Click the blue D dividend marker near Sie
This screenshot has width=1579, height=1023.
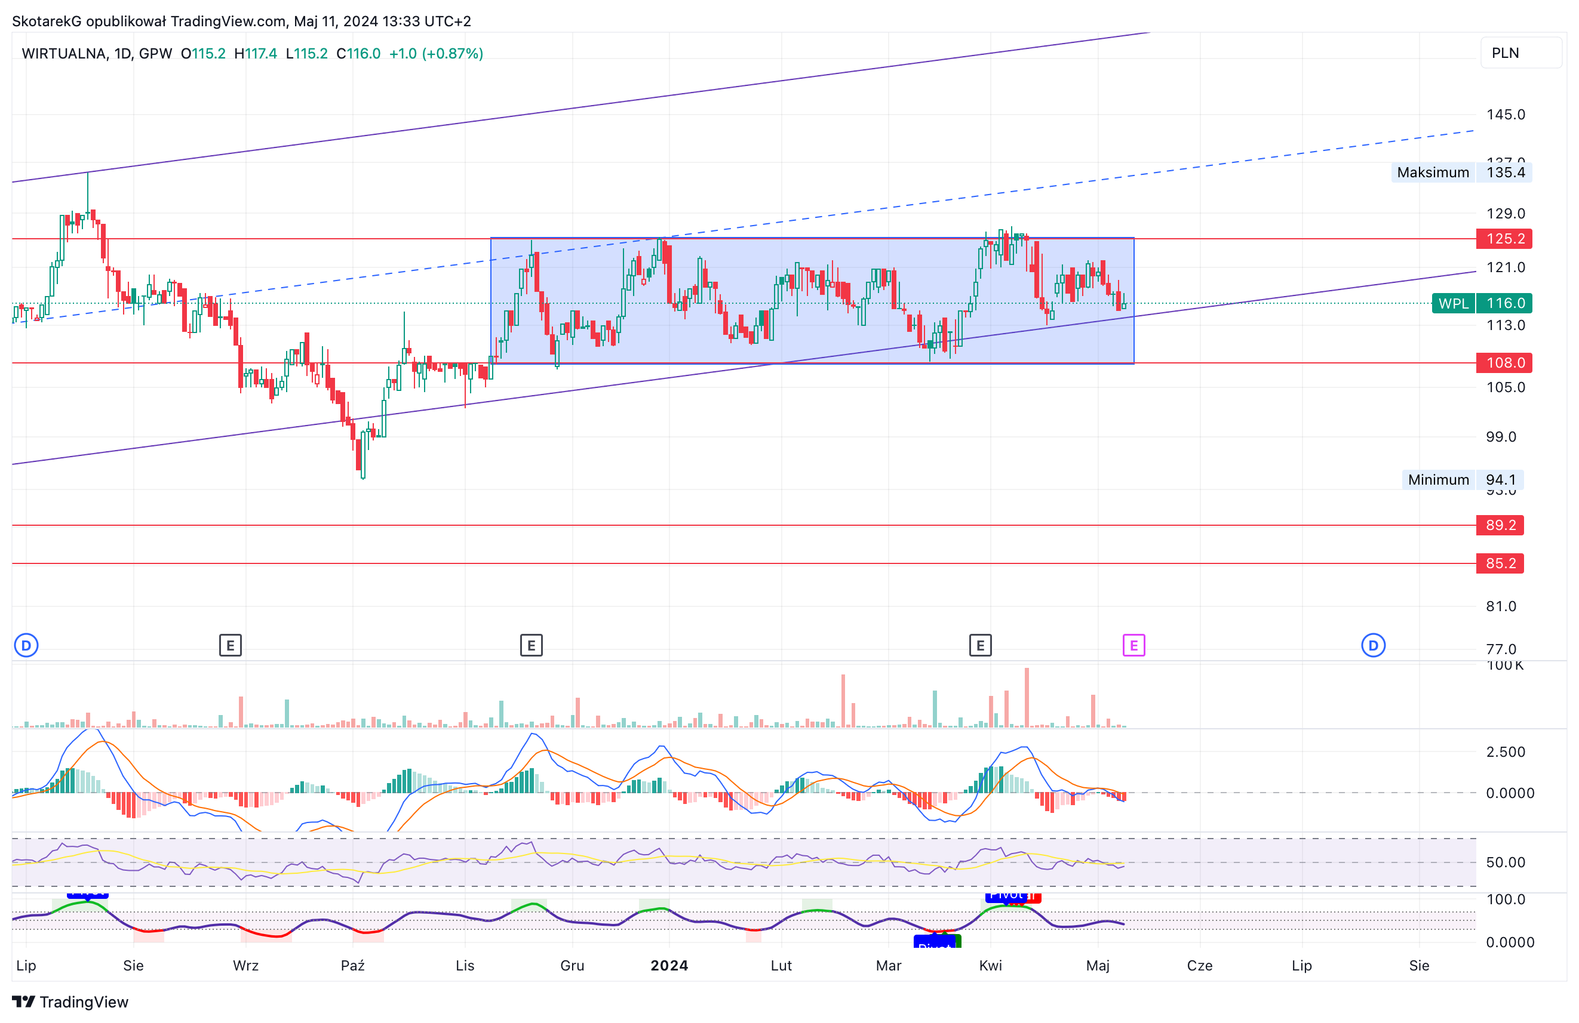1374,645
